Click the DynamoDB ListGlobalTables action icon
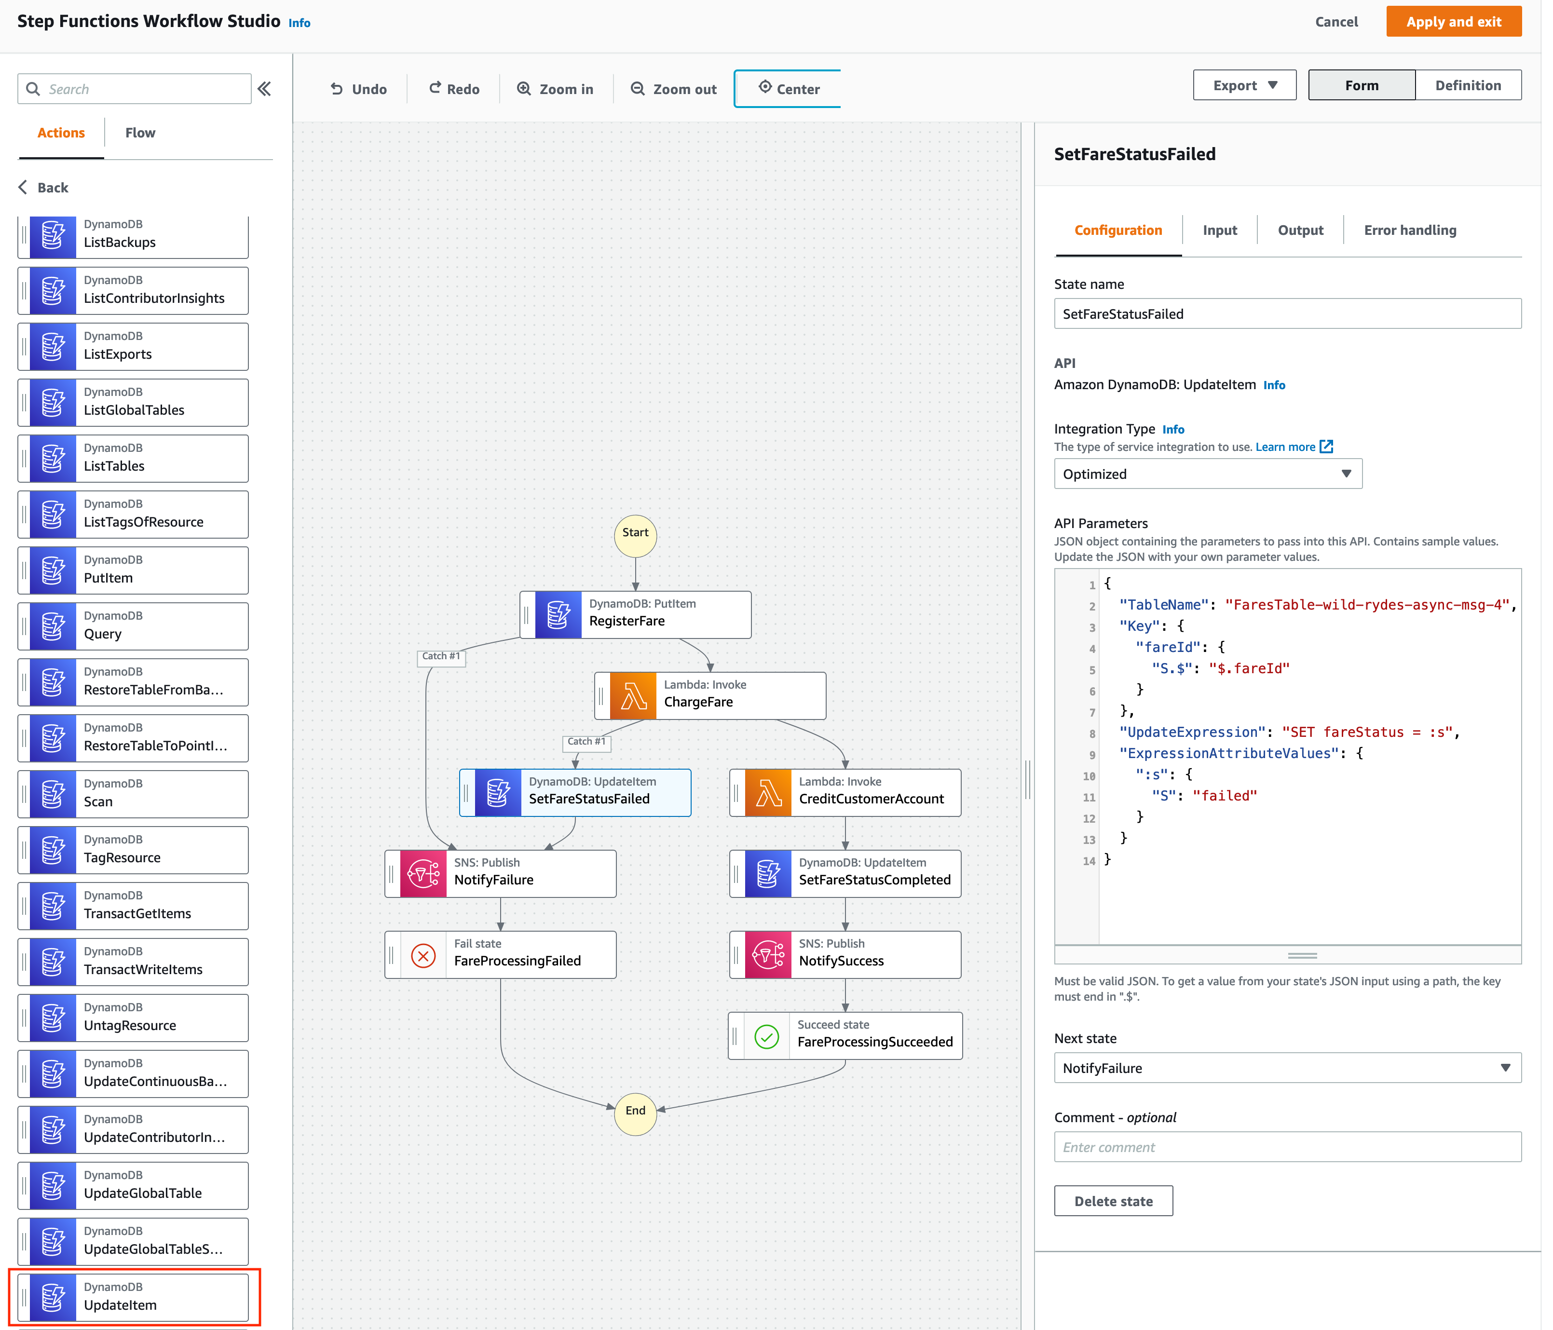 53,402
